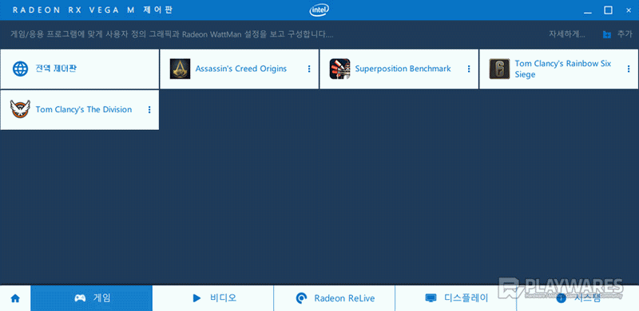The width and height of the screenshot is (639, 311).
Task: Open the 전역 제어판 global settings tile
Action: point(79,69)
